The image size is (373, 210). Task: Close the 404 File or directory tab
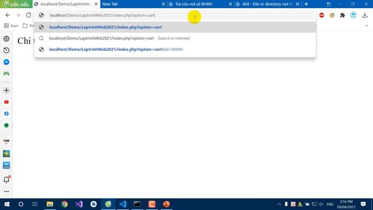(297, 4)
